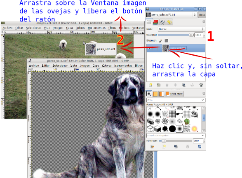Click the Auto button
This screenshot has width=242, height=178.
[x=202, y=15]
